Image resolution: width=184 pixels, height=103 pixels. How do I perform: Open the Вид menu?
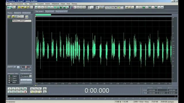[26, 4]
